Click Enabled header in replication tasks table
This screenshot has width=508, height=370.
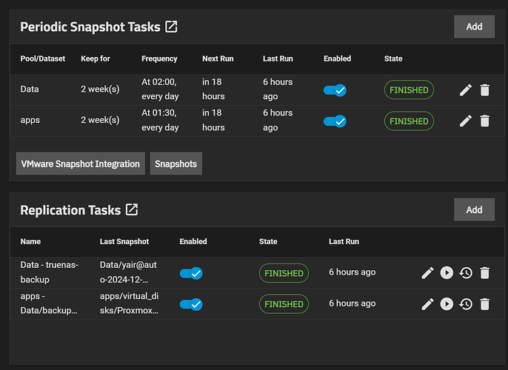[193, 241]
